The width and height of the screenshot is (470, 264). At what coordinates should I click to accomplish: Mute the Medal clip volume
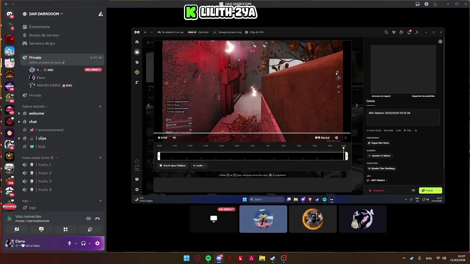click(174, 138)
